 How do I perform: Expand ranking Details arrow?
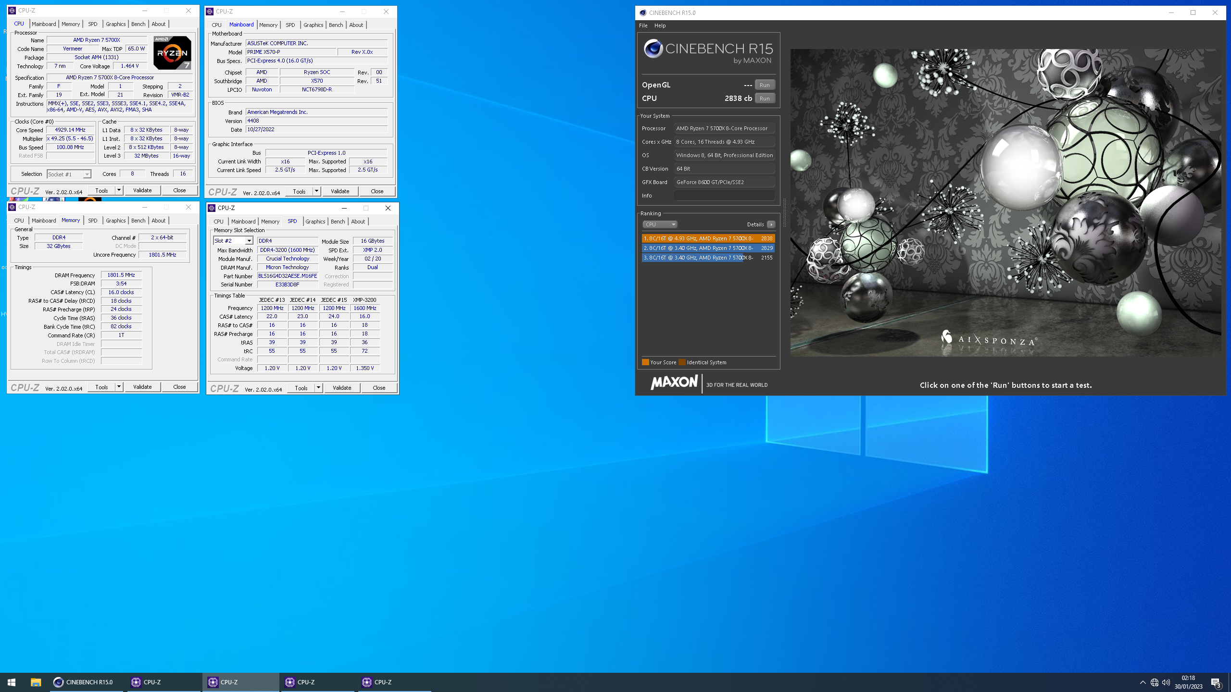pos(771,224)
